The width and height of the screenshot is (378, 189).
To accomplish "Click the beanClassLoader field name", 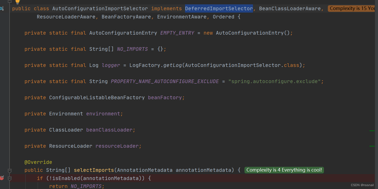I will tap(109, 130).
